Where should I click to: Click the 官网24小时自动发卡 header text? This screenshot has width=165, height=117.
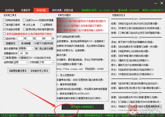coord(153,10)
